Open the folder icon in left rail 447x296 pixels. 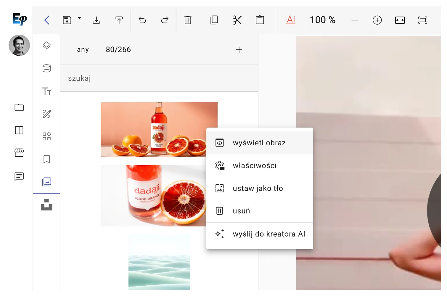pyautogui.click(x=19, y=107)
